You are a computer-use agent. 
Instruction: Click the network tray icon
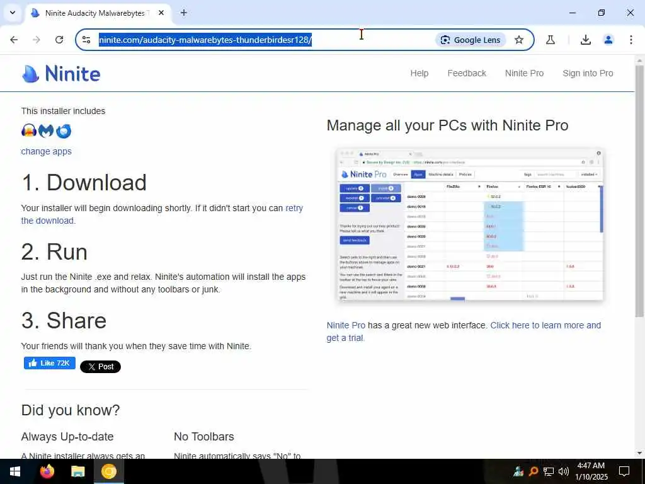pos(549,471)
